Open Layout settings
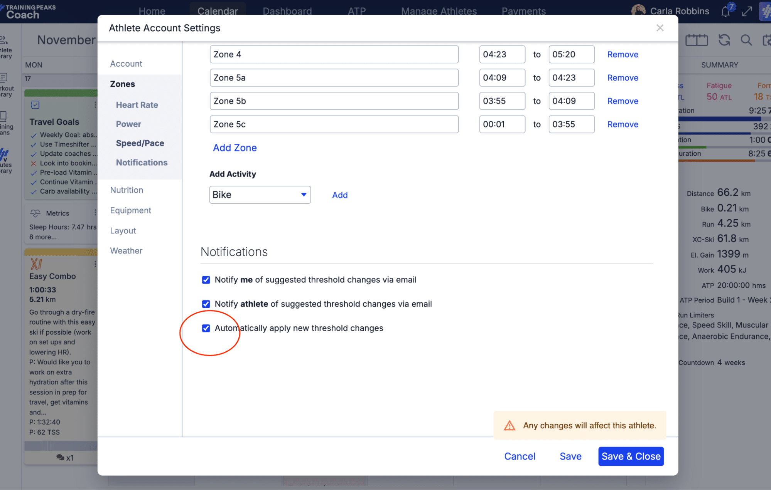The width and height of the screenshot is (771, 490). point(123,230)
